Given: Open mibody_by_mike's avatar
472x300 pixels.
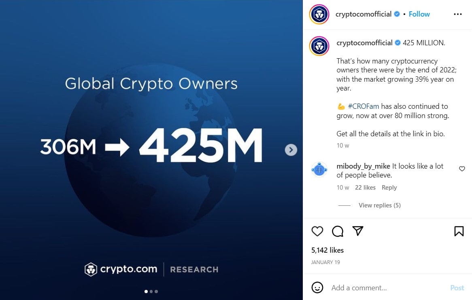Looking at the screenshot, I should tap(319, 169).
